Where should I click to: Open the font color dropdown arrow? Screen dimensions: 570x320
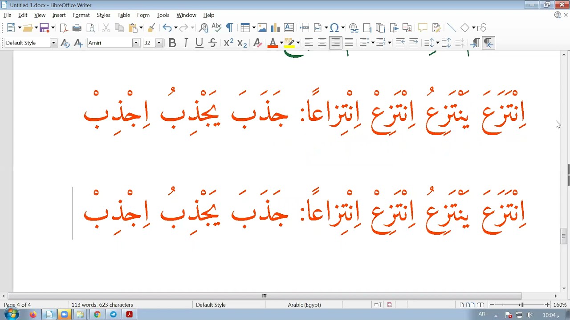pyautogui.click(x=281, y=43)
